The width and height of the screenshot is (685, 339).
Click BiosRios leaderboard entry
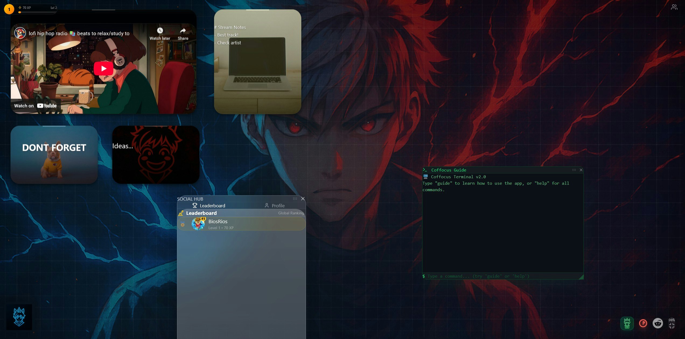click(241, 224)
